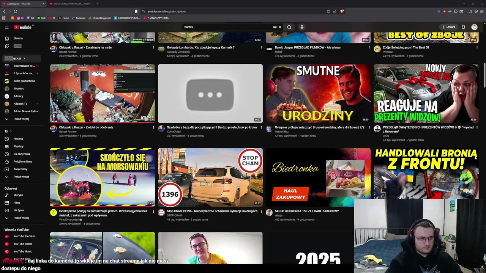Viewport: 486px width, 273px height.
Task: Open the Filman.cc bookmark
Action: [x=79, y=18]
